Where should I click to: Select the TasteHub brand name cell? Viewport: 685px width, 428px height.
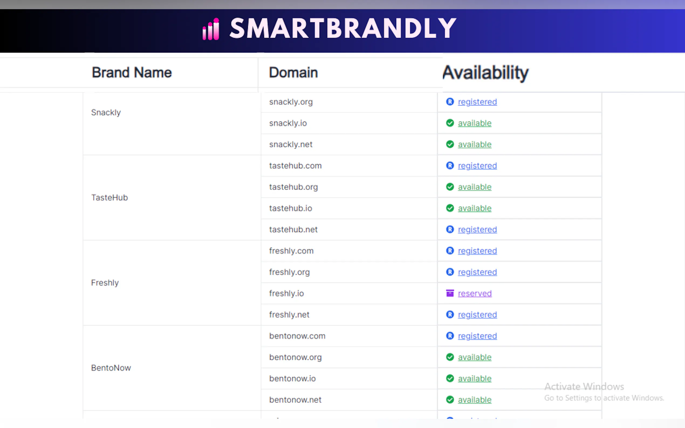109,198
